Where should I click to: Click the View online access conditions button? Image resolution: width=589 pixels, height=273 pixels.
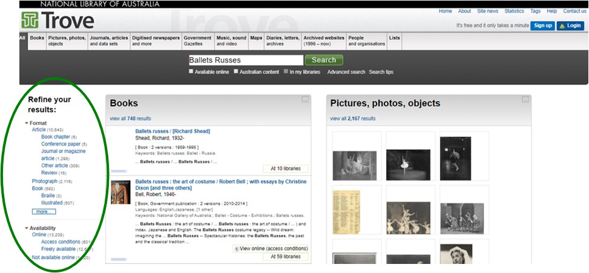pos(271,248)
